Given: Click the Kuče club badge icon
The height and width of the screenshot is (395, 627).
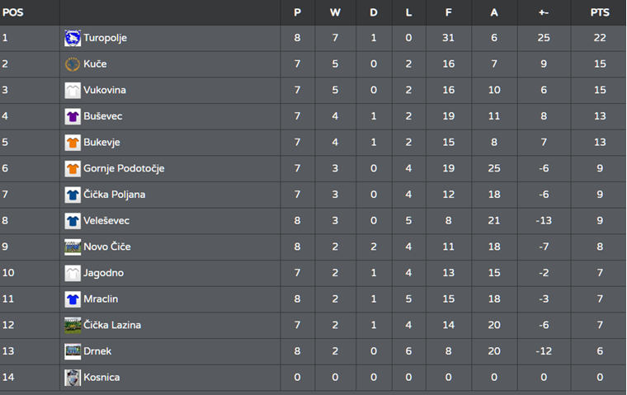Looking at the screenshot, I should point(73,64).
